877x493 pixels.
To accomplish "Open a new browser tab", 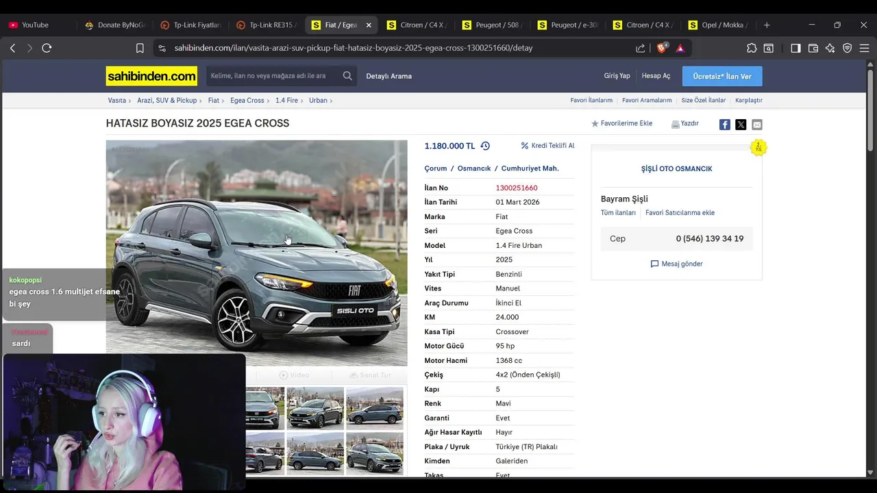I will coord(767,25).
